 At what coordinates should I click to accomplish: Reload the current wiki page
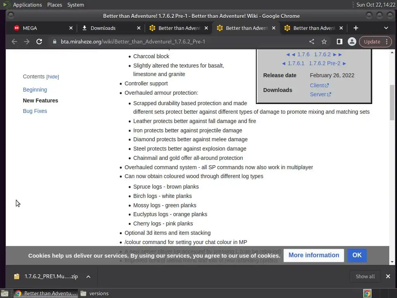point(39,42)
